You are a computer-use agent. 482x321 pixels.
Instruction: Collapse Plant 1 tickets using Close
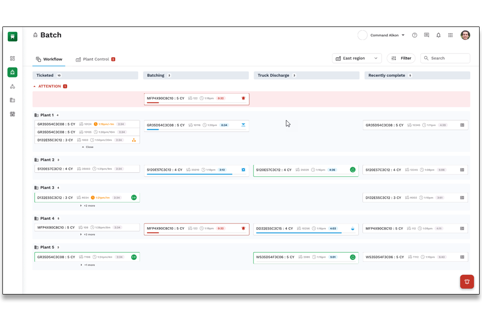(x=88, y=147)
